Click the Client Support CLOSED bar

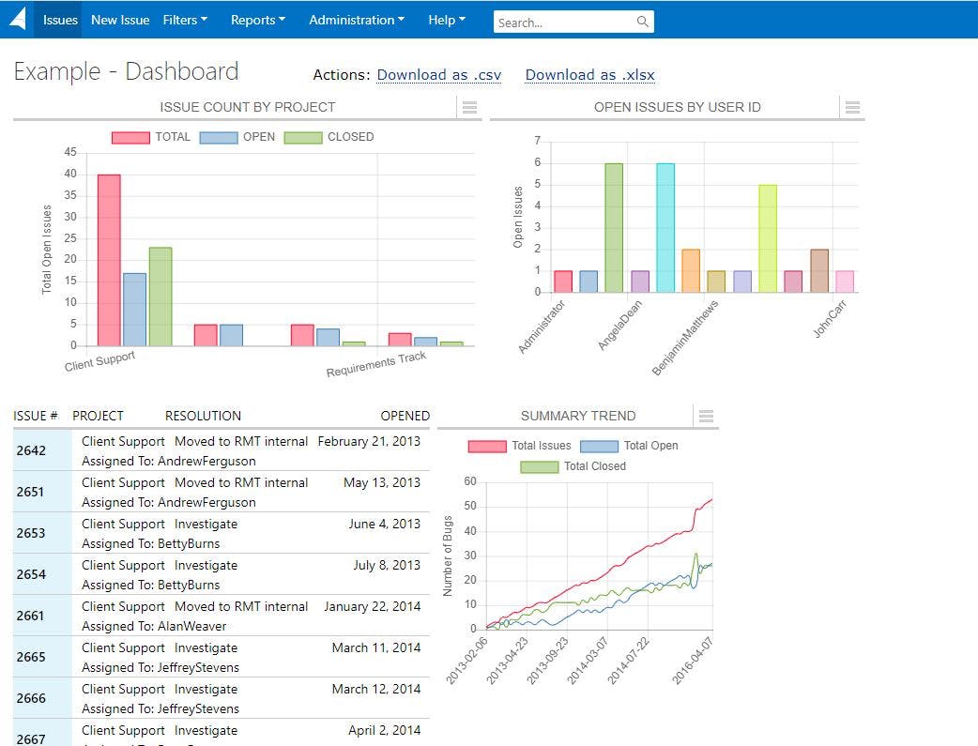coord(160,297)
